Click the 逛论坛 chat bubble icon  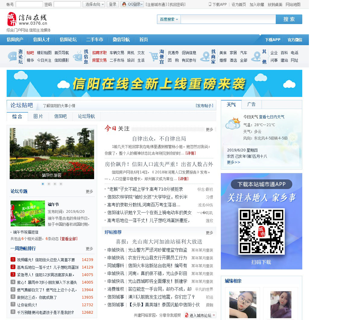tap(12, 56)
